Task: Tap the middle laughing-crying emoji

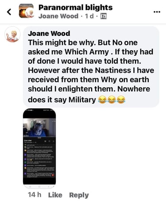Action: (x=112, y=100)
